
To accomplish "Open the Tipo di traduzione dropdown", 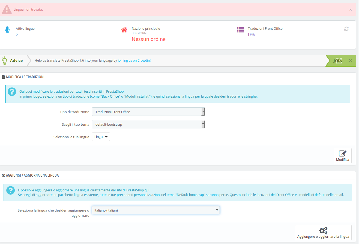I will click(148, 112).
